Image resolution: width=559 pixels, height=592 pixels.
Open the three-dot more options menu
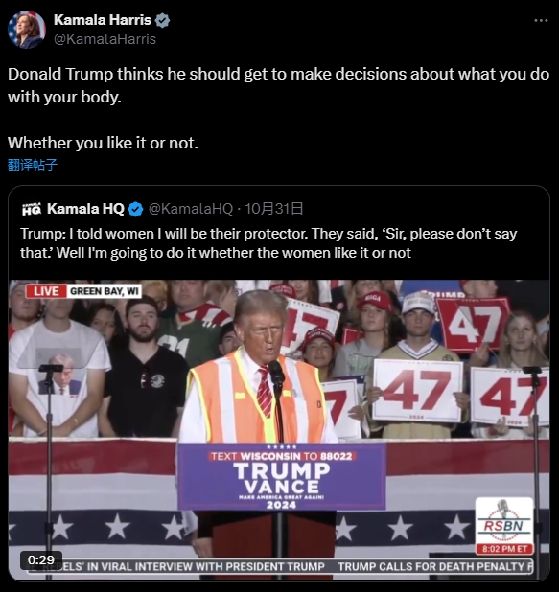(x=541, y=21)
